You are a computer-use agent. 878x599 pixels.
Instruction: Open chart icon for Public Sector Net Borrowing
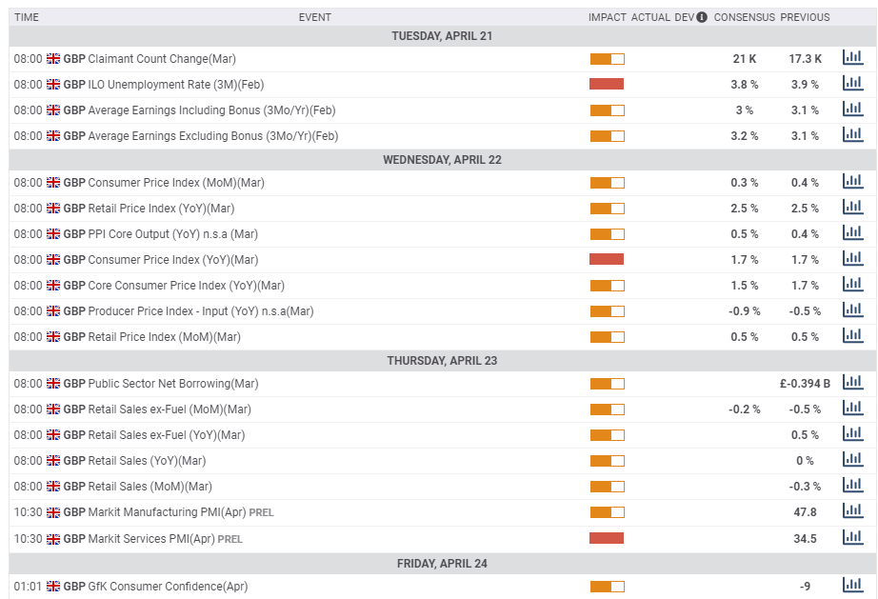pyautogui.click(x=852, y=383)
